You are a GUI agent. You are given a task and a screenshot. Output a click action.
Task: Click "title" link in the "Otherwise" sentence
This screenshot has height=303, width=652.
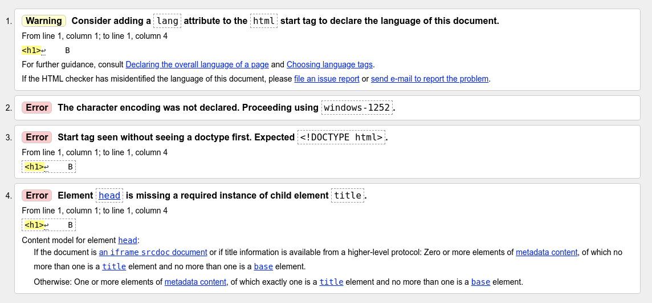click(x=331, y=282)
